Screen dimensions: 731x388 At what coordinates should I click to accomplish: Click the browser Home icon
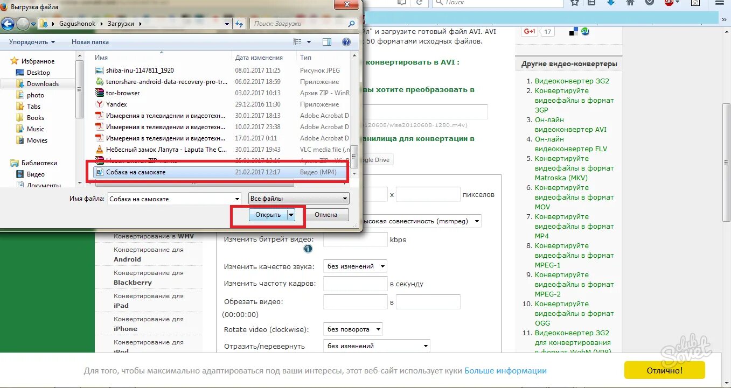(x=630, y=2)
